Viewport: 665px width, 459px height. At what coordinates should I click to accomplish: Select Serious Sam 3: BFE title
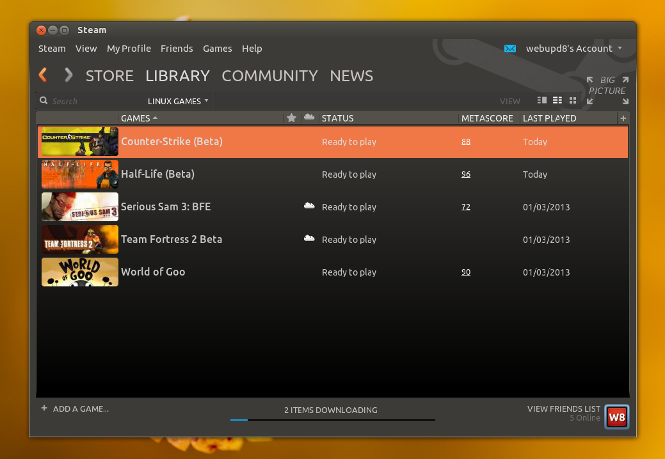[x=166, y=206]
